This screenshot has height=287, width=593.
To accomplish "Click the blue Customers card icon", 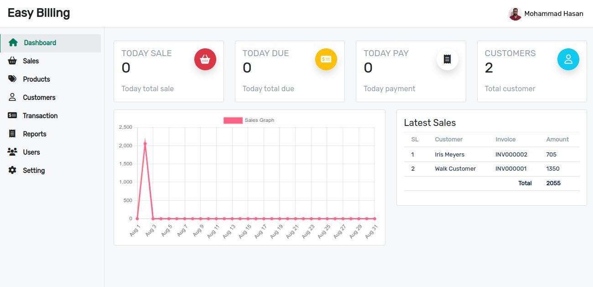I will point(568,59).
